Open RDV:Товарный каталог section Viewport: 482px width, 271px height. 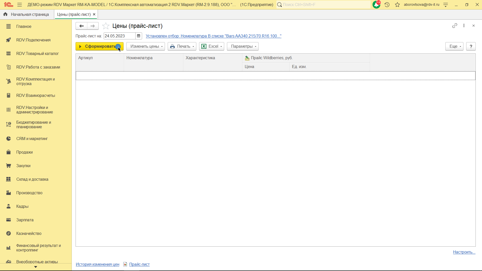pyautogui.click(x=37, y=53)
